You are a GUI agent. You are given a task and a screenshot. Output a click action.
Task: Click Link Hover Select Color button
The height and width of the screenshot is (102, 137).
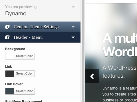click(x=24, y=91)
